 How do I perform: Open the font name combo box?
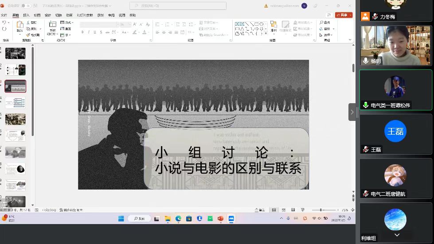[99, 25]
